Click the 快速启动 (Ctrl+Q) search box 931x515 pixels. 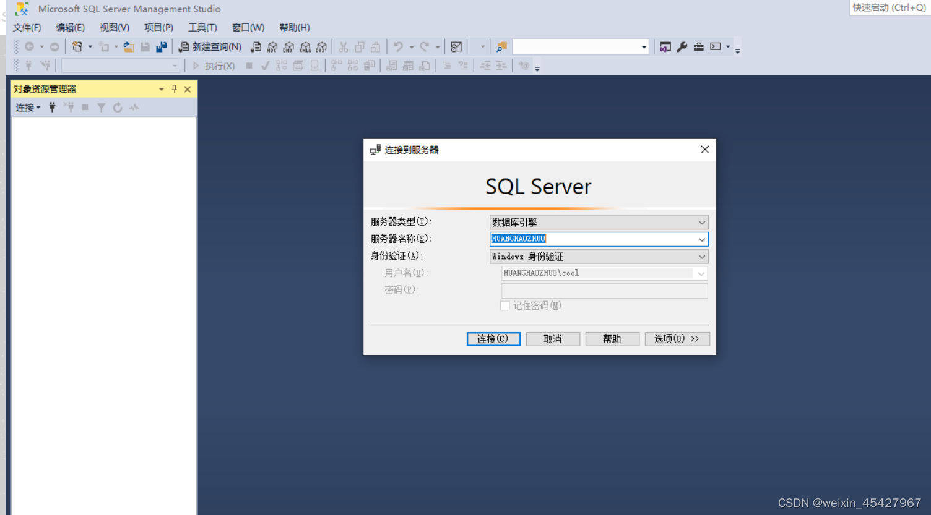890,7
